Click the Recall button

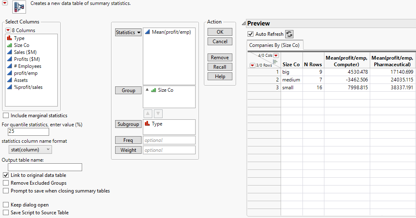(220, 67)
